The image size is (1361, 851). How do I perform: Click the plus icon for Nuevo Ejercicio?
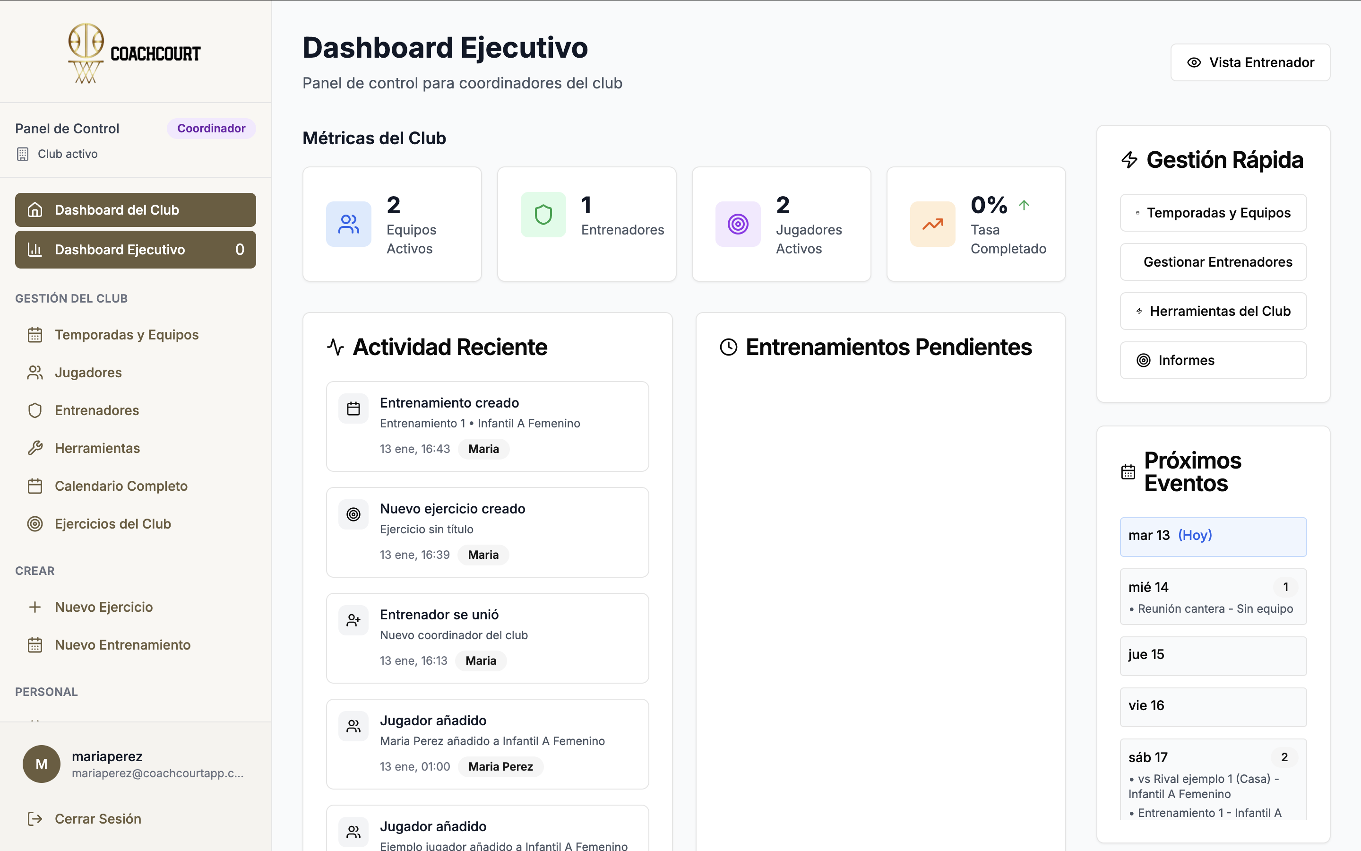pos(35,607)
